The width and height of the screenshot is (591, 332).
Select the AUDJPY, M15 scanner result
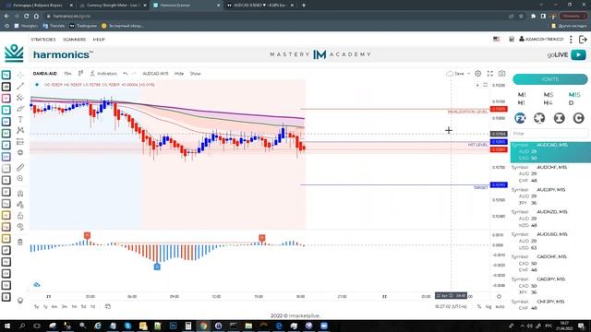tap(550, 196)
